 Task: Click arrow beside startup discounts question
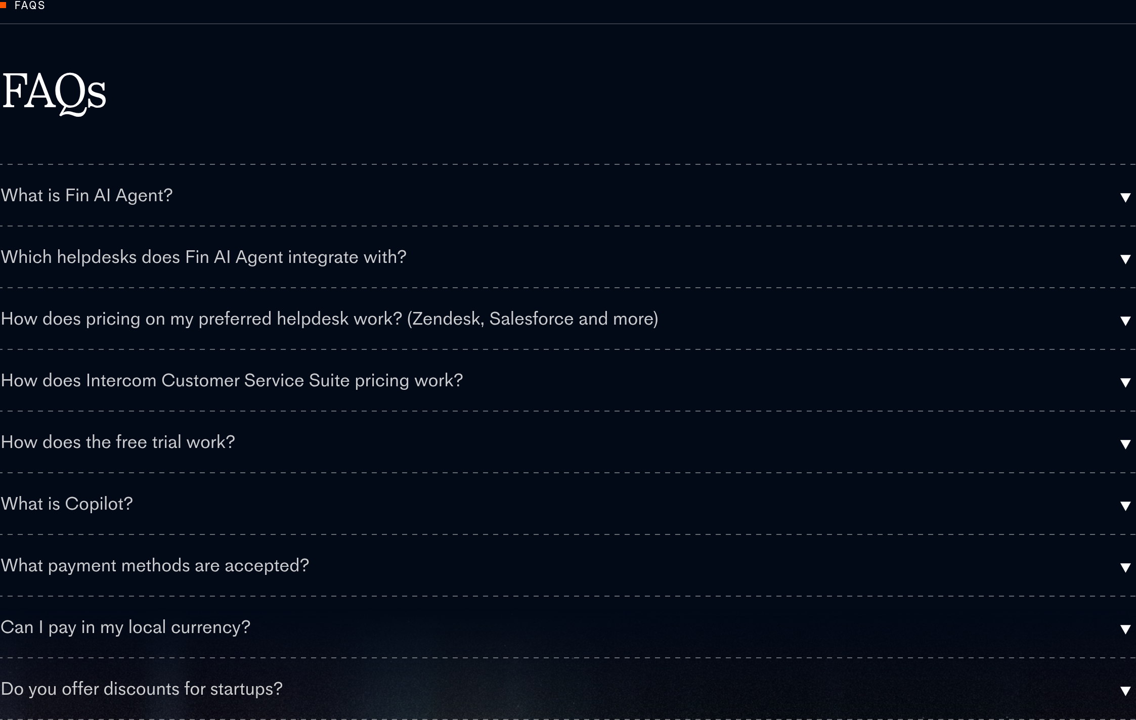pos(1125,691)
